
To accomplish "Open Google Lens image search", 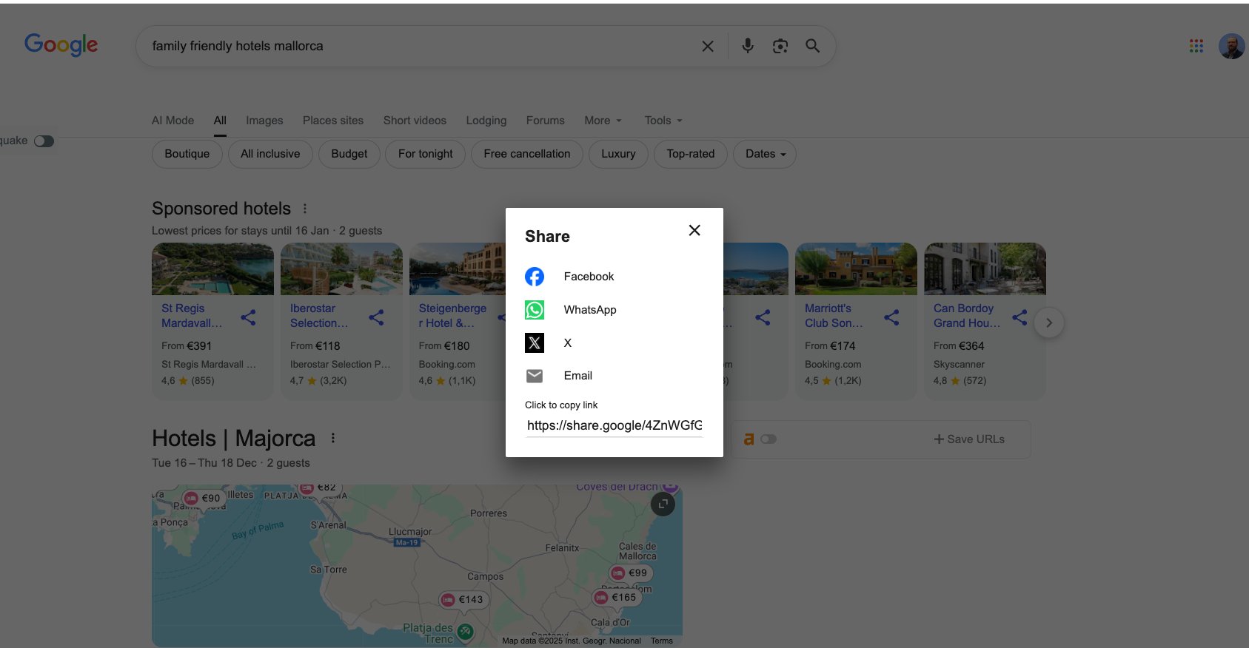I will pyautogui.click(x=780, y=46).
